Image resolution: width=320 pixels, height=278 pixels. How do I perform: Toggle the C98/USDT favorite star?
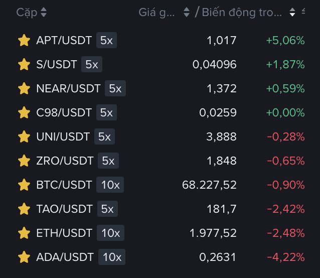24,113
